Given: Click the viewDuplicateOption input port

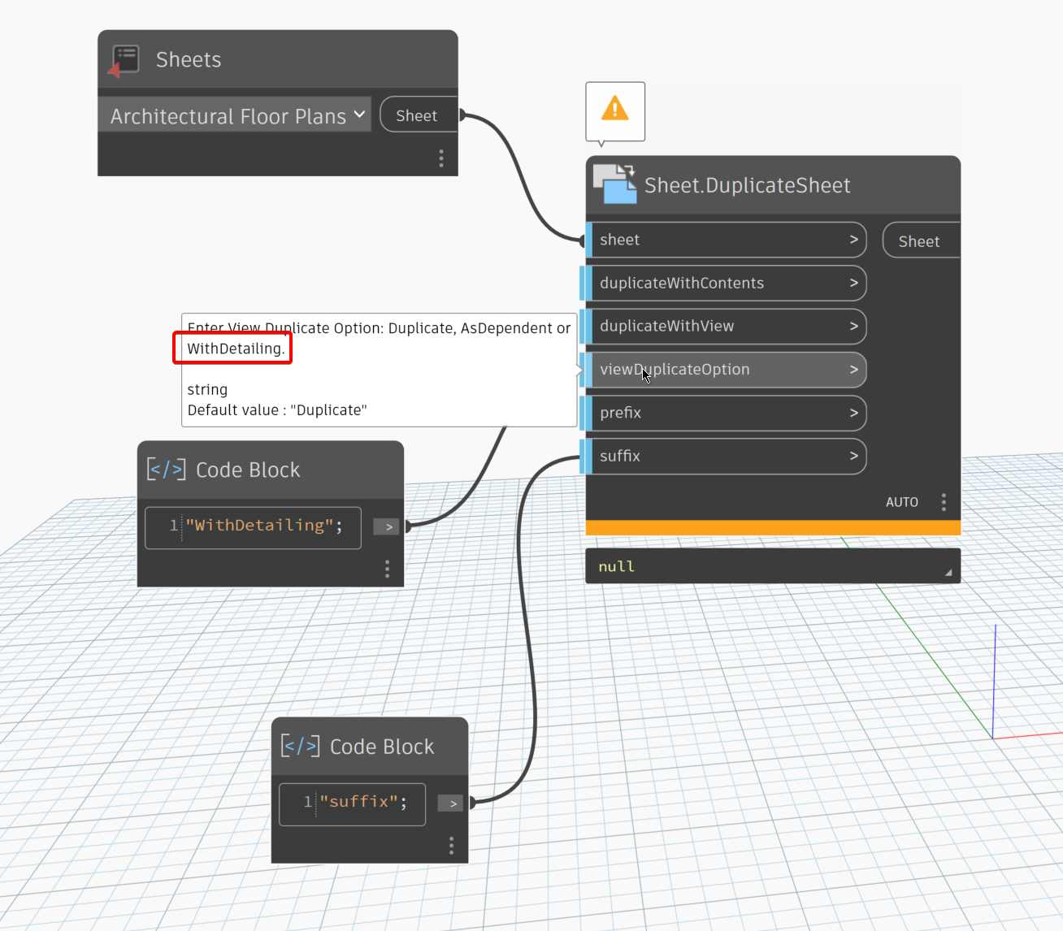Looking at the screenshot, I should point(726,370).
